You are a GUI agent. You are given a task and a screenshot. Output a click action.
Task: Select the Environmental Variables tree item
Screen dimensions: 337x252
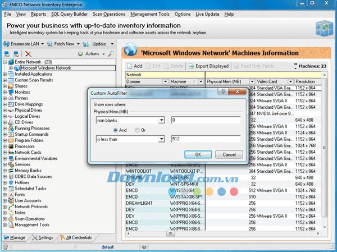(x=36, y=158)
